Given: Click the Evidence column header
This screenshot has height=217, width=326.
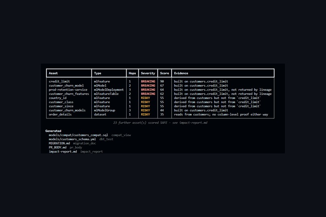Looking at the screenshot, I should (181, 73).
